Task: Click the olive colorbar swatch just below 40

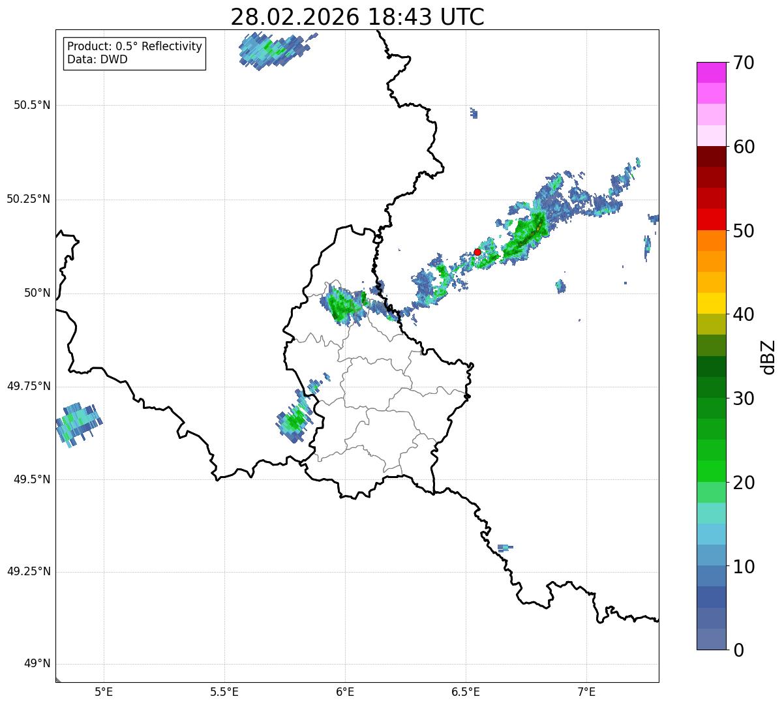Action: click(x=711, y=324)
